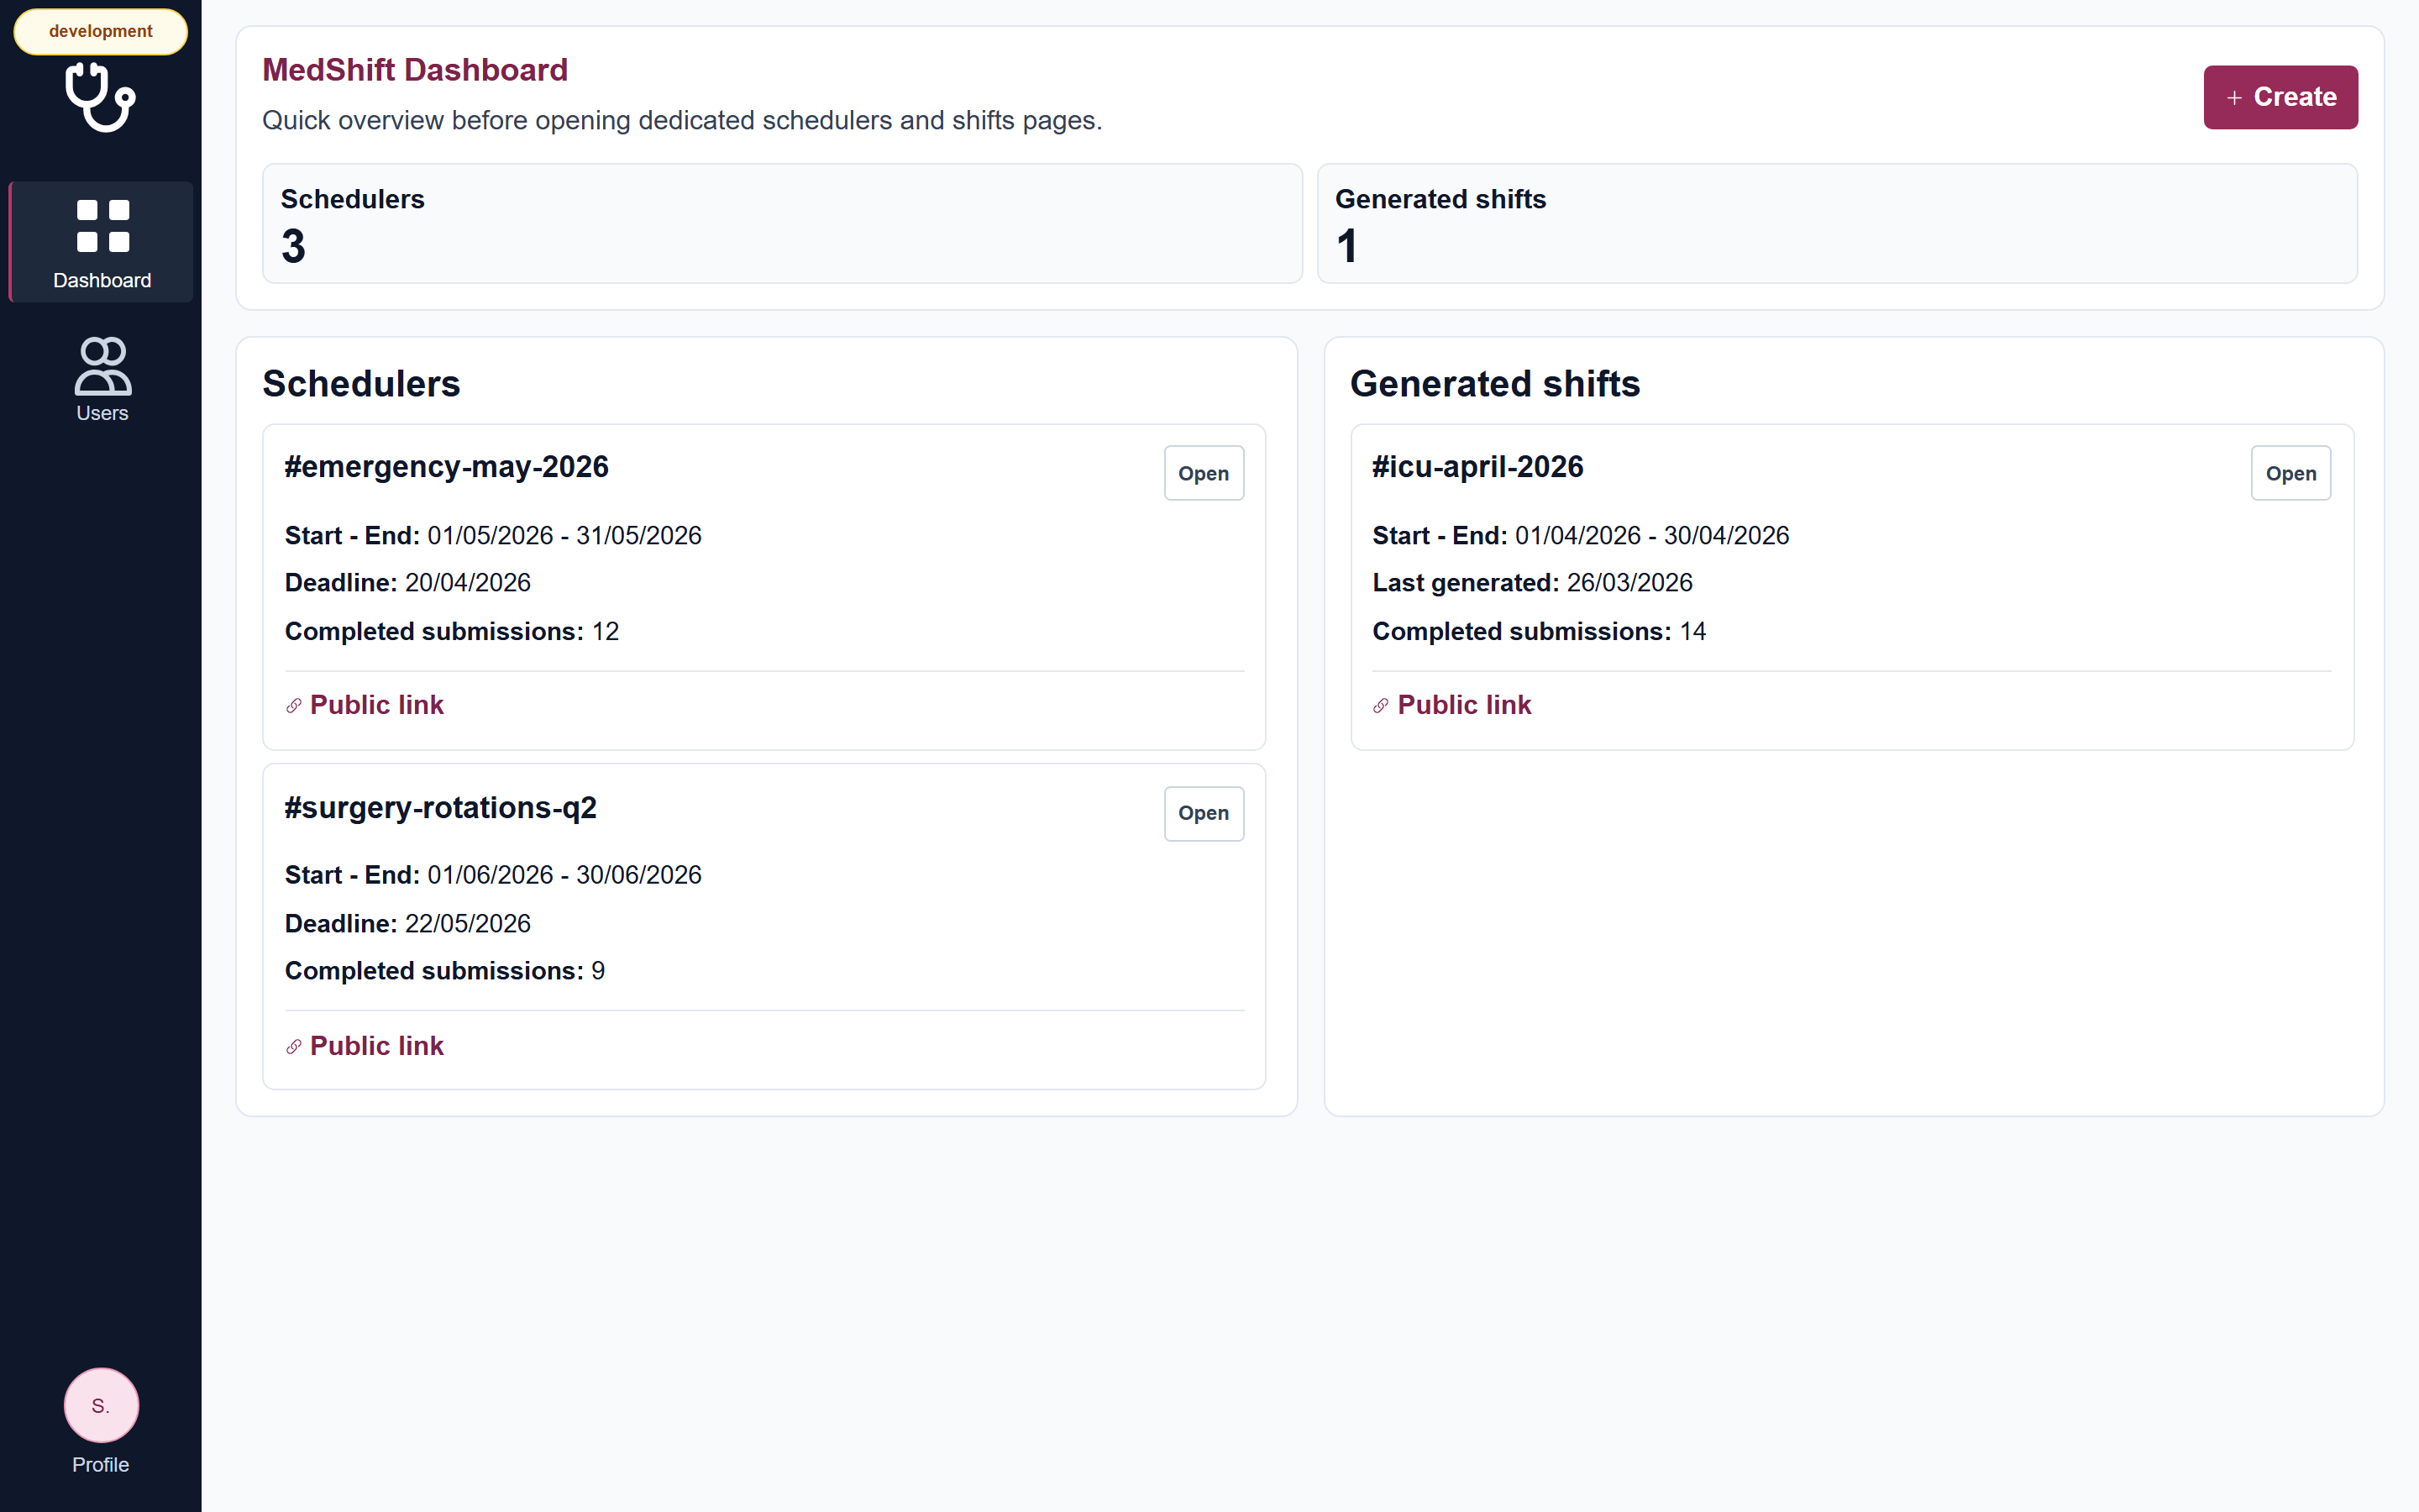Click the 'Quick overview' subtitle text

[x=682, y=120]
